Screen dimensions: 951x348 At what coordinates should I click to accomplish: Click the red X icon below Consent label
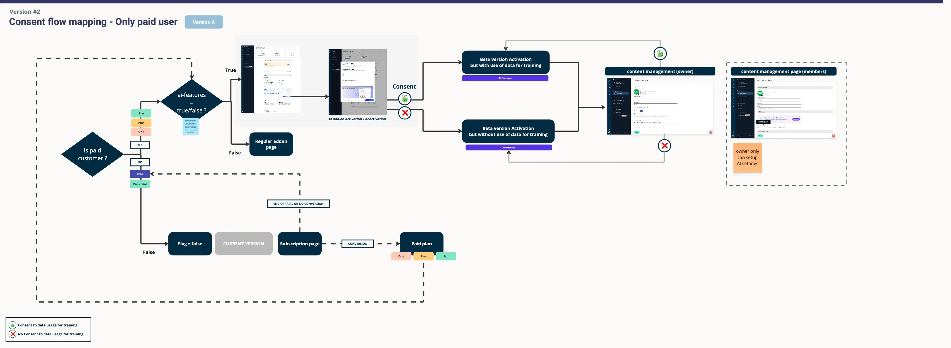point(405,113)
